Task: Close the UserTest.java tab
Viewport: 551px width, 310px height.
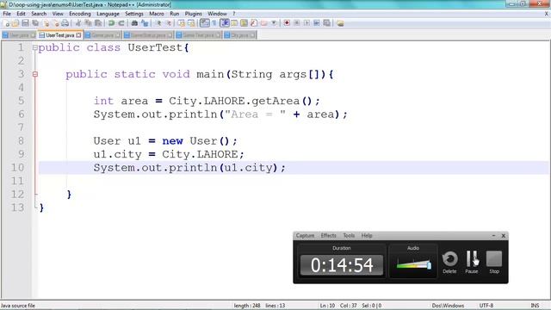Action: coord(78,35)
